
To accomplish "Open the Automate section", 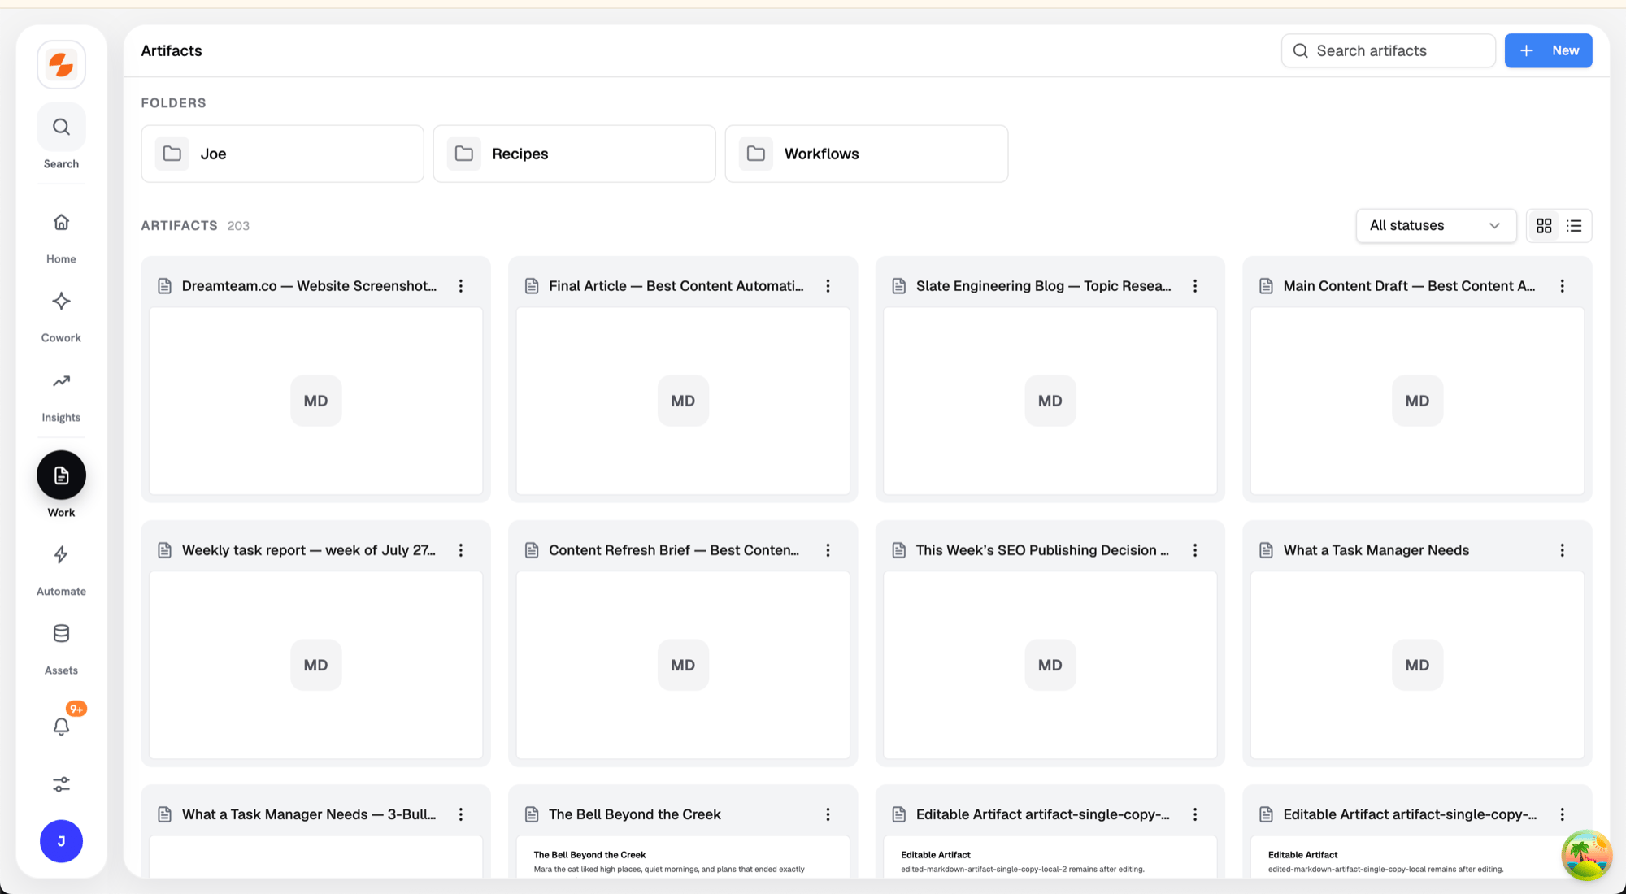I will (x=61, y=554).
